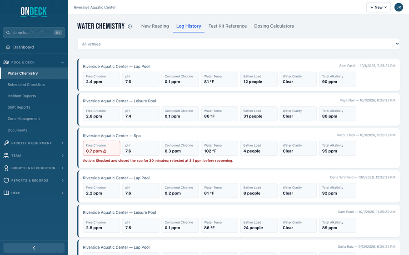Open the JR user avatar menu
409x255 pixels.
pos(399,7)
